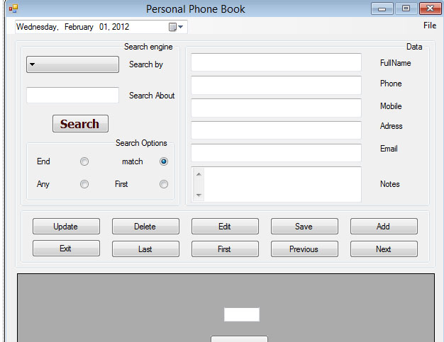Click the Add button
Image resolution: width=444 pixels, height=342 pixels.
(x=384, y=227)
